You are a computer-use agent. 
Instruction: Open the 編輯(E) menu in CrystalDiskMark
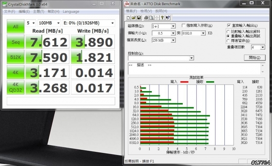point(24,11)
